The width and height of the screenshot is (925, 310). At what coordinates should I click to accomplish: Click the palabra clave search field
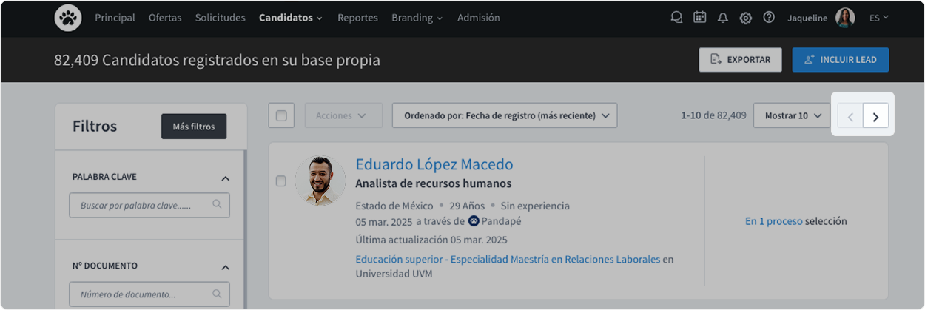pyautogui.click(x=149, y=205)
